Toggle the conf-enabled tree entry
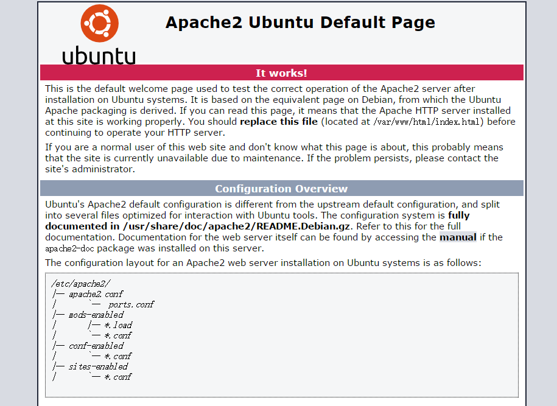This screenshot has width=557, height=406. coord(97,345)
